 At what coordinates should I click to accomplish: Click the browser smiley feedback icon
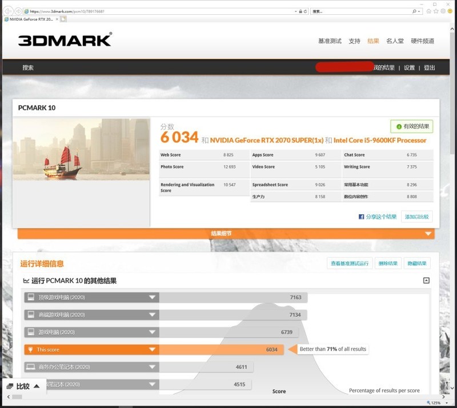tap(450, 11)
